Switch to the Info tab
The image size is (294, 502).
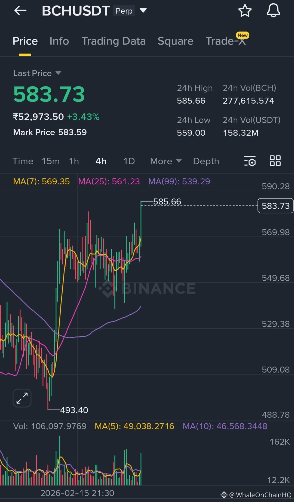point(59,41)
